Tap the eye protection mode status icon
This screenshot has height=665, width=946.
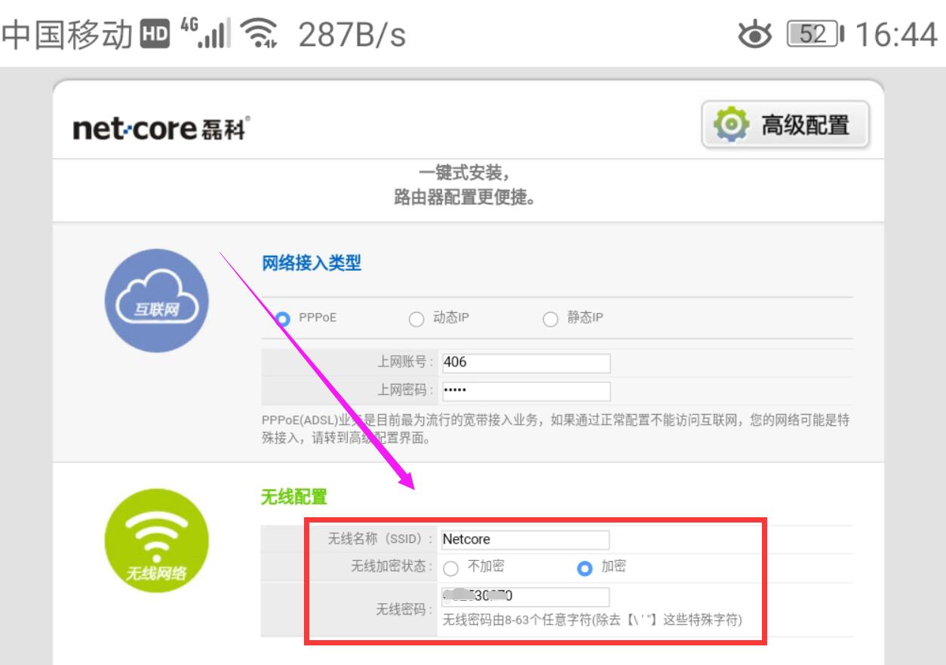pyautogui.click(x=757, y=33)
